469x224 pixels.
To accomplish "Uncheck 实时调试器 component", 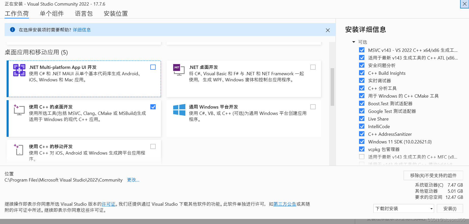I will (x=362, y=80).
